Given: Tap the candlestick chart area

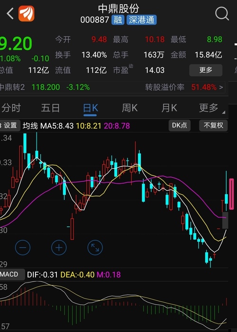Looking at the screenshot, I should point(114,200).
